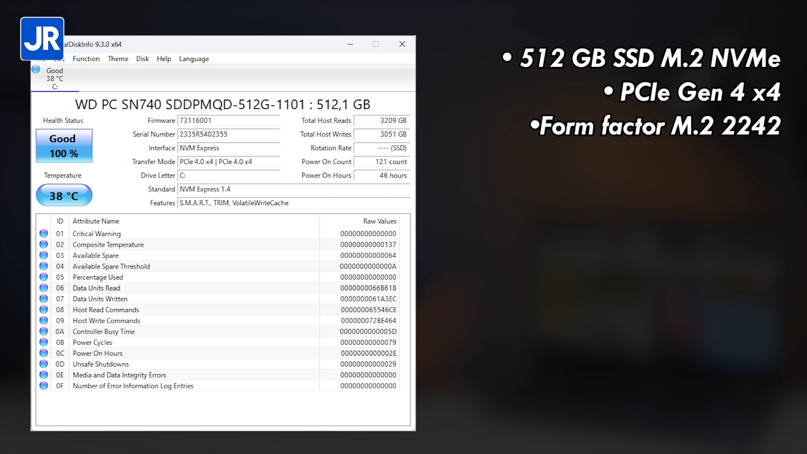Image resolution: width=807 pixels, height=454 pixels.
Task: Click inside the Firmware field
Action: coord(228,120)
